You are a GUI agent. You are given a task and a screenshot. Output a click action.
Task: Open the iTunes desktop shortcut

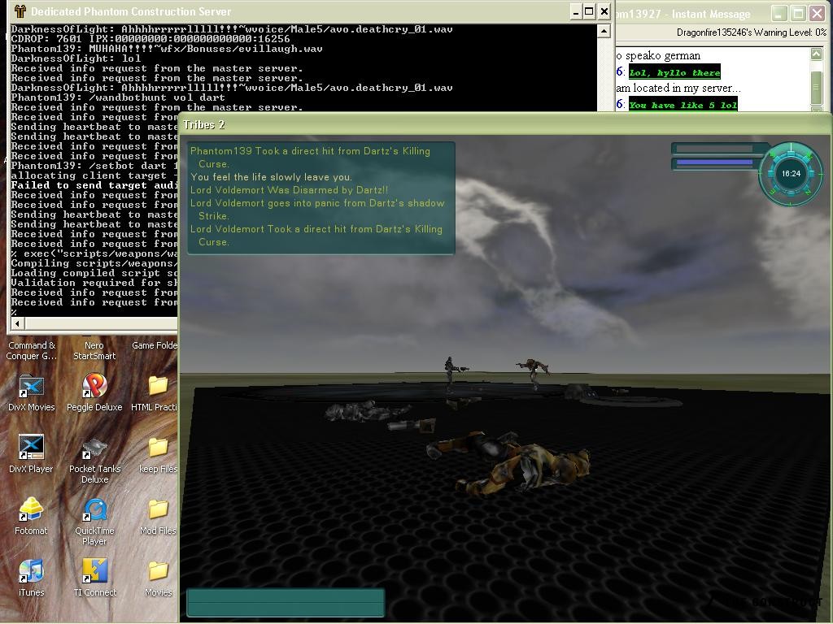(x=32, y=578)
